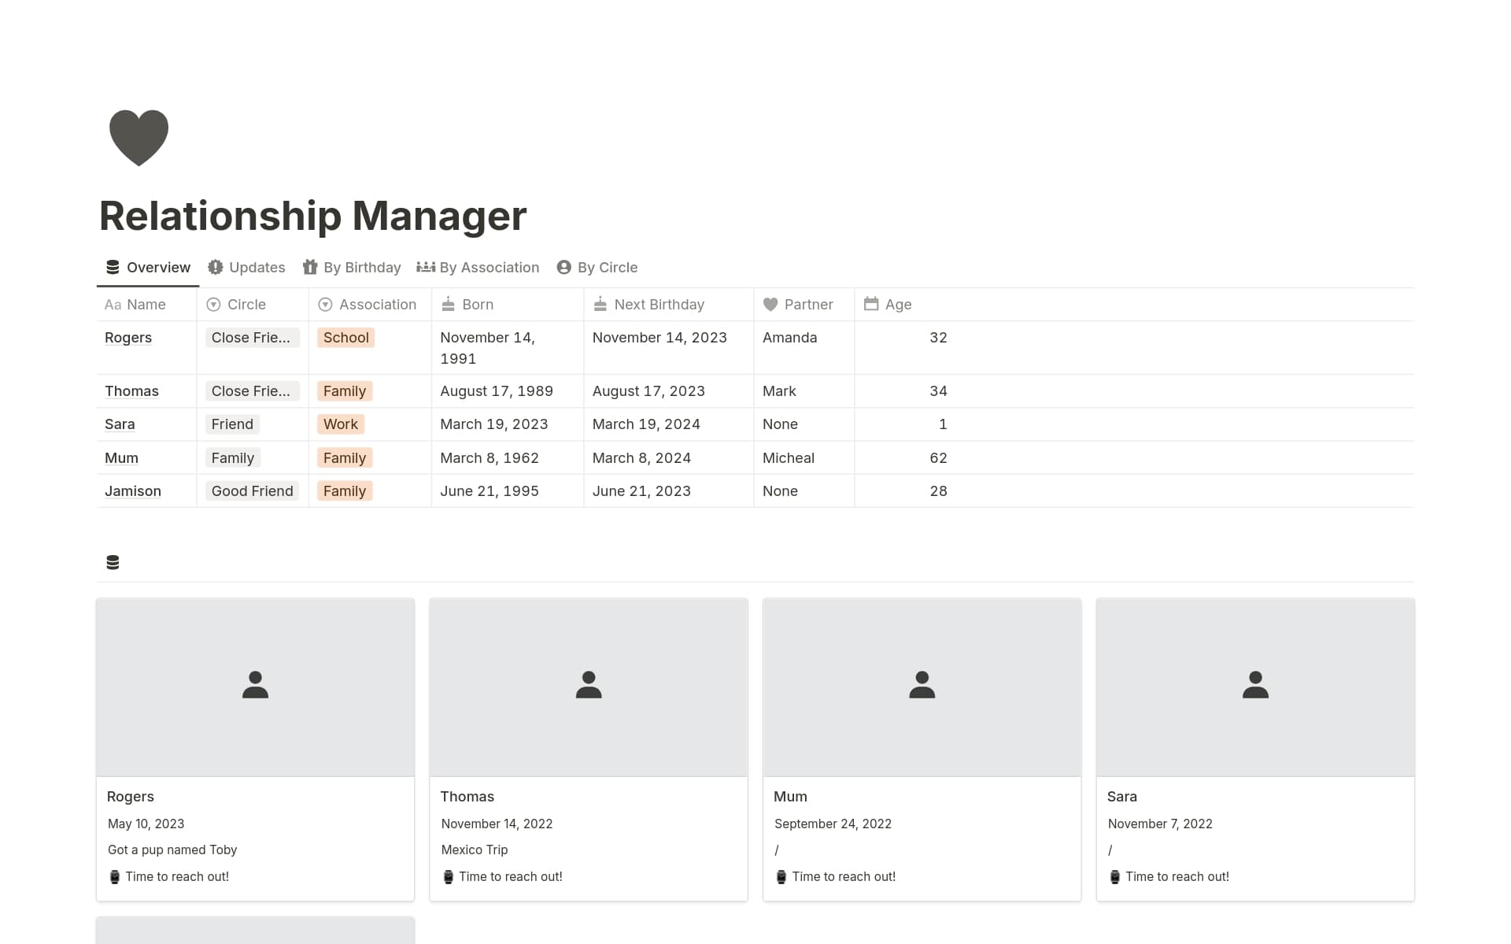Open the Name column header menu
This screenshot has height=944, width=1511.
tap(146, 305)
